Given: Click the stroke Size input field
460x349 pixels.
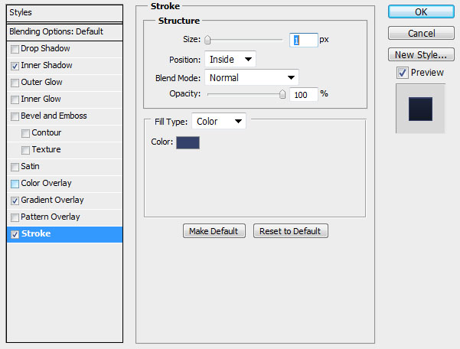Looking at the screenshot, I should pos(303,40).
